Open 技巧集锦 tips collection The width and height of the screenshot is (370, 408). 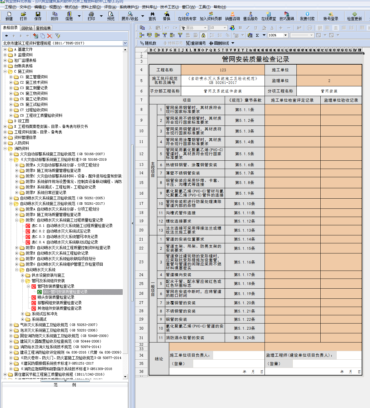(287, 16)
